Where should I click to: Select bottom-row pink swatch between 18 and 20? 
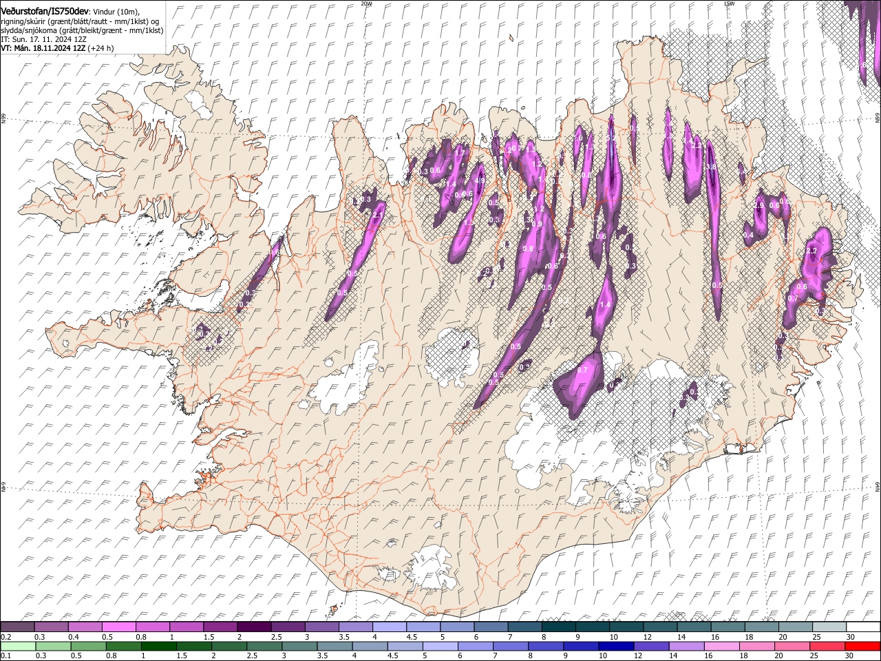(x=756, y=646)
